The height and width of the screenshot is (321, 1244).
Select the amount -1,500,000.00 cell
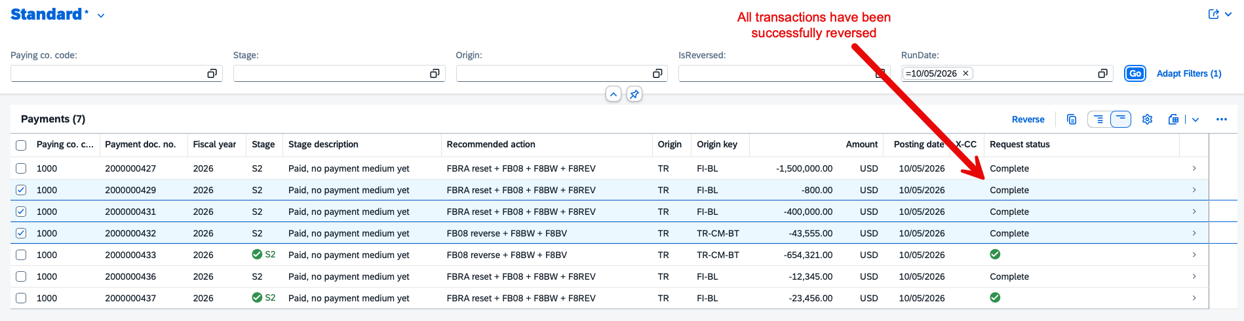click(804, 168)
